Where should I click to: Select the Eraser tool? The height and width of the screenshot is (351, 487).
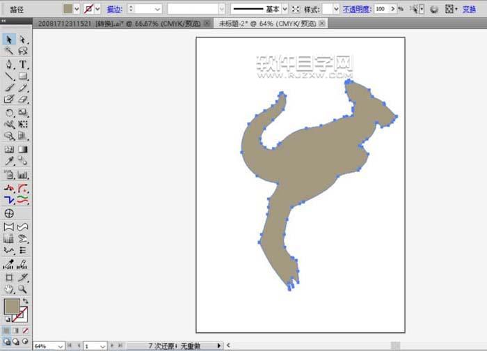click(23, 99)
